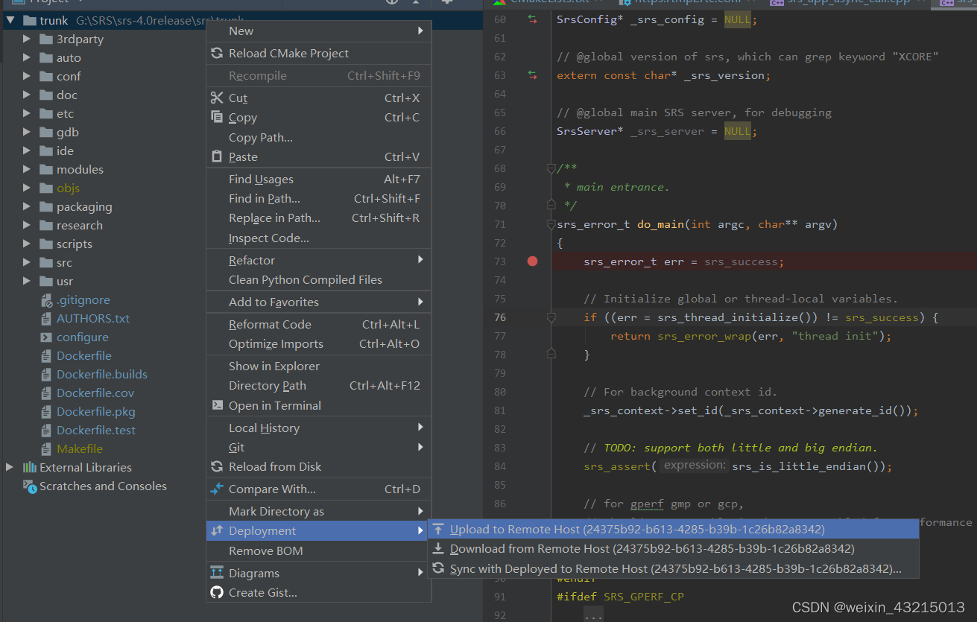The image size is (977, 622).
Task: Select the Dockerfile.cov file
Action: point(95,393)
